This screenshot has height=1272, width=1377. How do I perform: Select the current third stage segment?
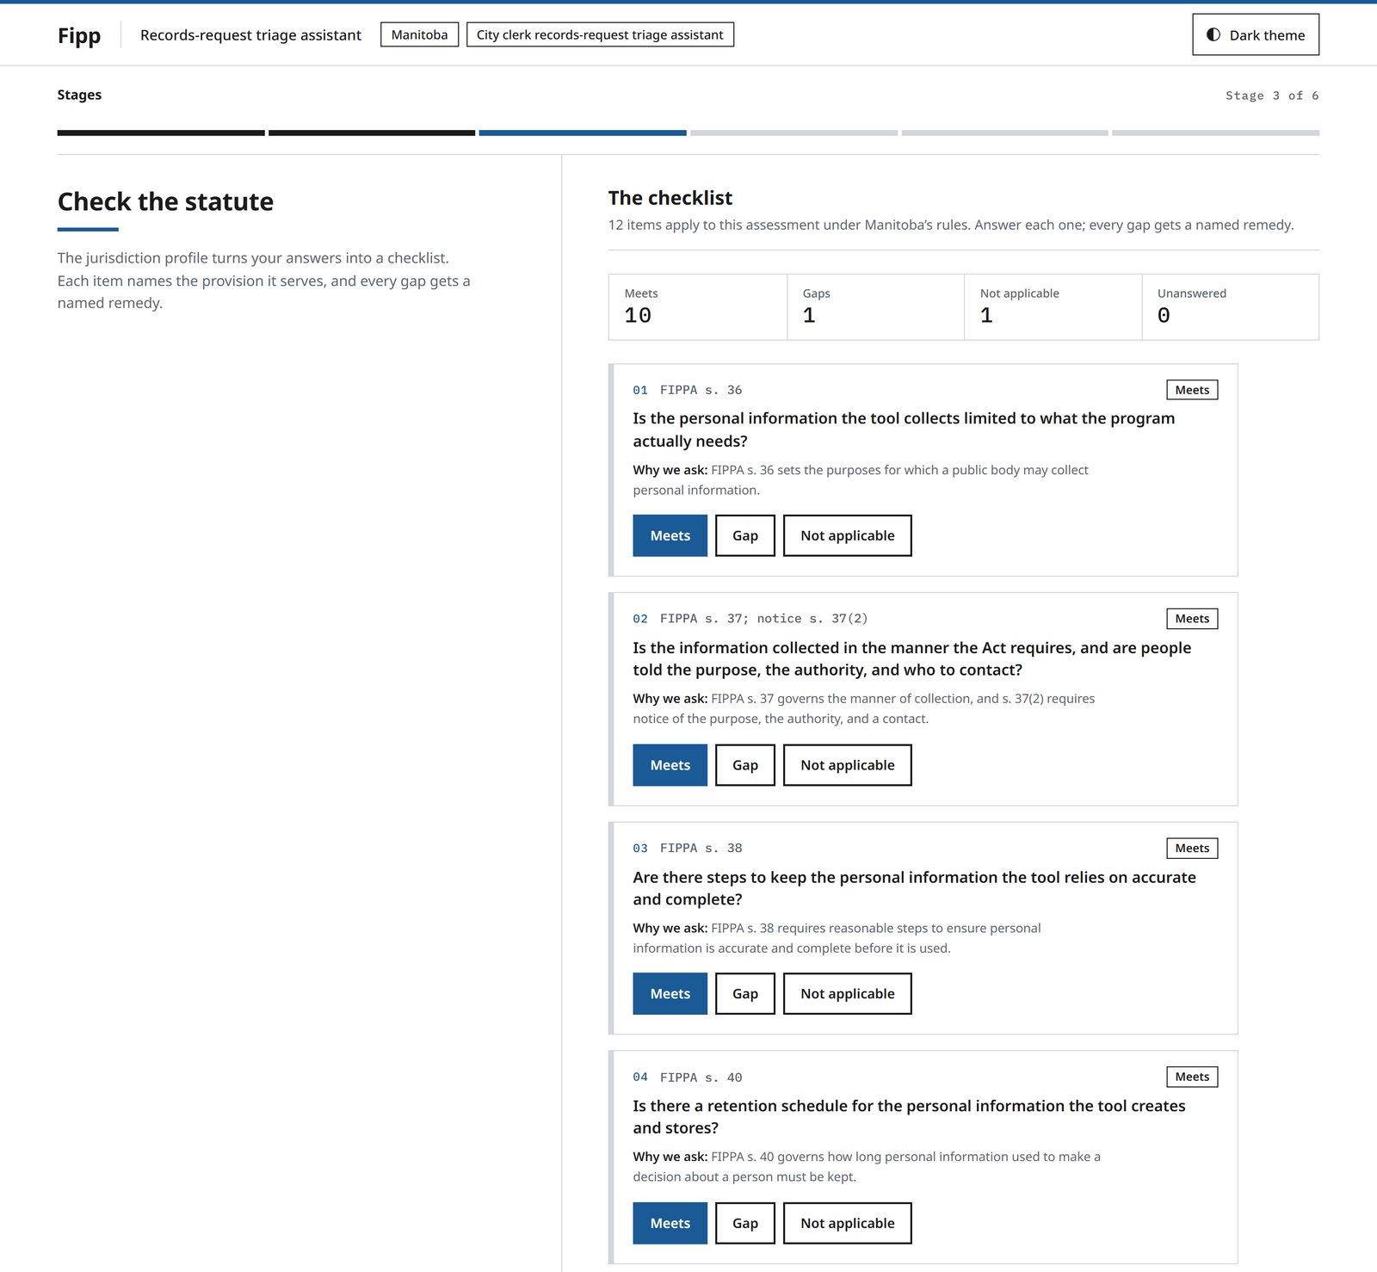coord(583,133)
